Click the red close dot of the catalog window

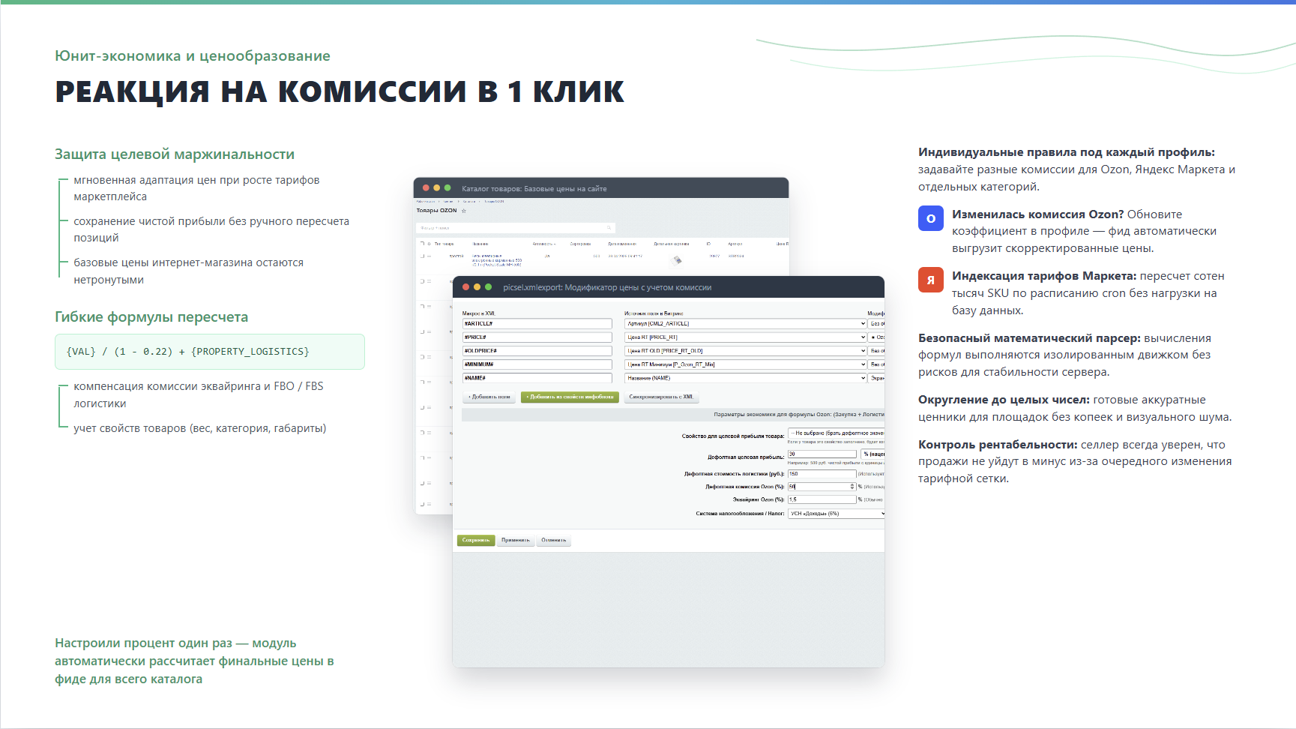click(x=426, y=188)
